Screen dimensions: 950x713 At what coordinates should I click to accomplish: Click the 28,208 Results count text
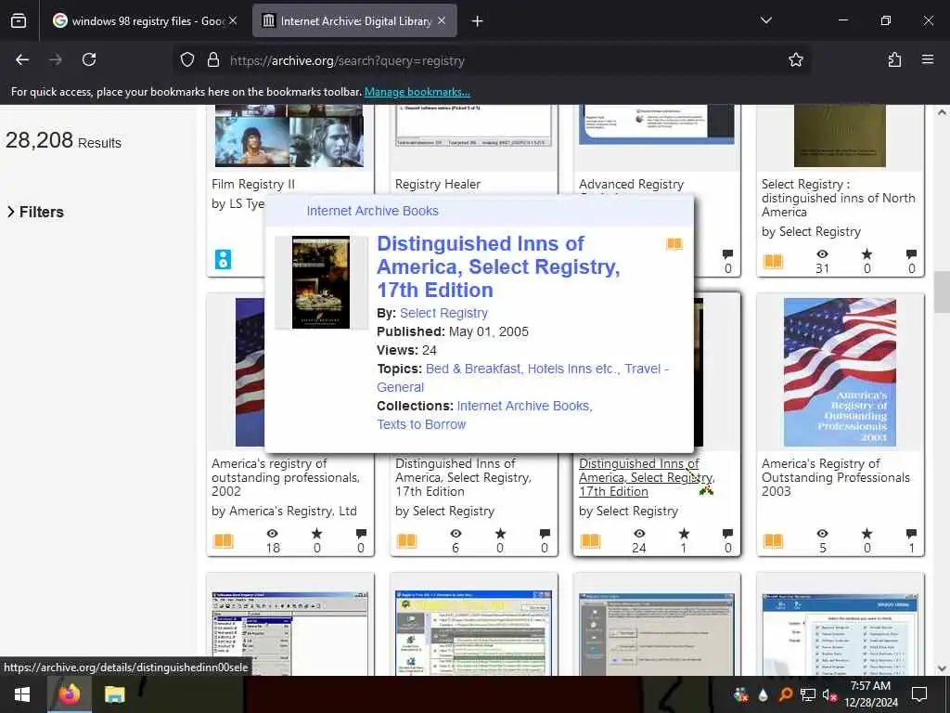pos(64,141)
